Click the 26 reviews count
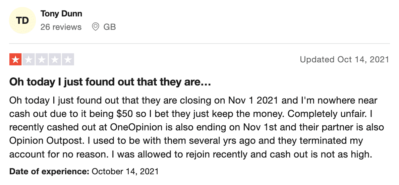The height and width of the screenshot is (185, 399). pos(61,27)
